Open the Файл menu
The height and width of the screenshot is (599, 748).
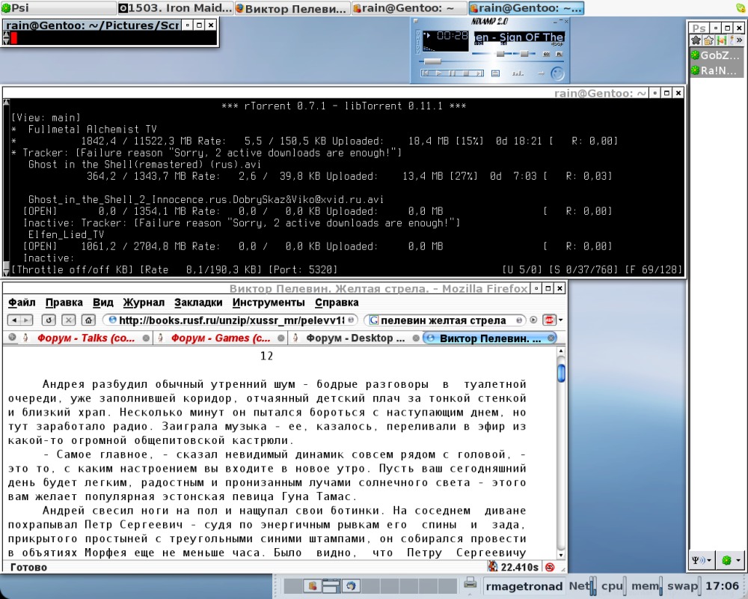pos(22,302)
